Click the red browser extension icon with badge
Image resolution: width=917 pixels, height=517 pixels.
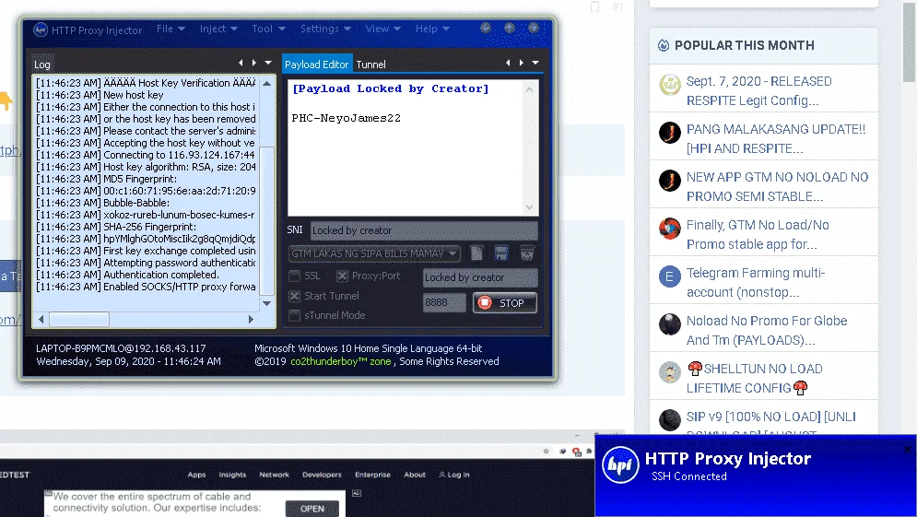(577, 452)
